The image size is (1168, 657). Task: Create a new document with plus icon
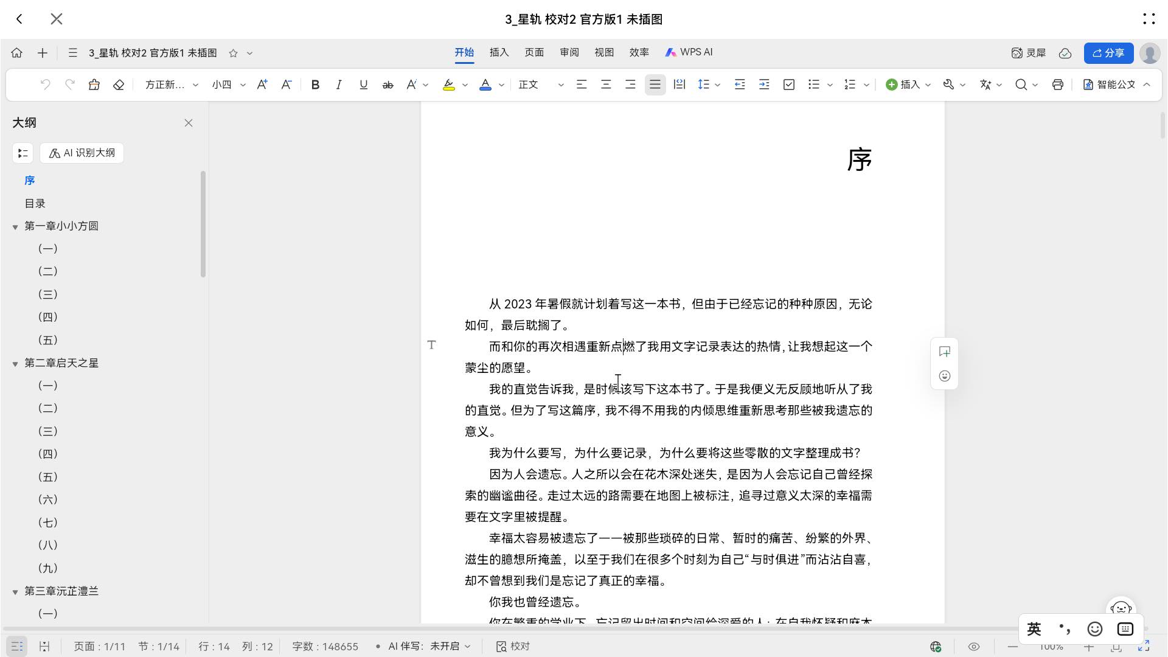pos(42,53)
